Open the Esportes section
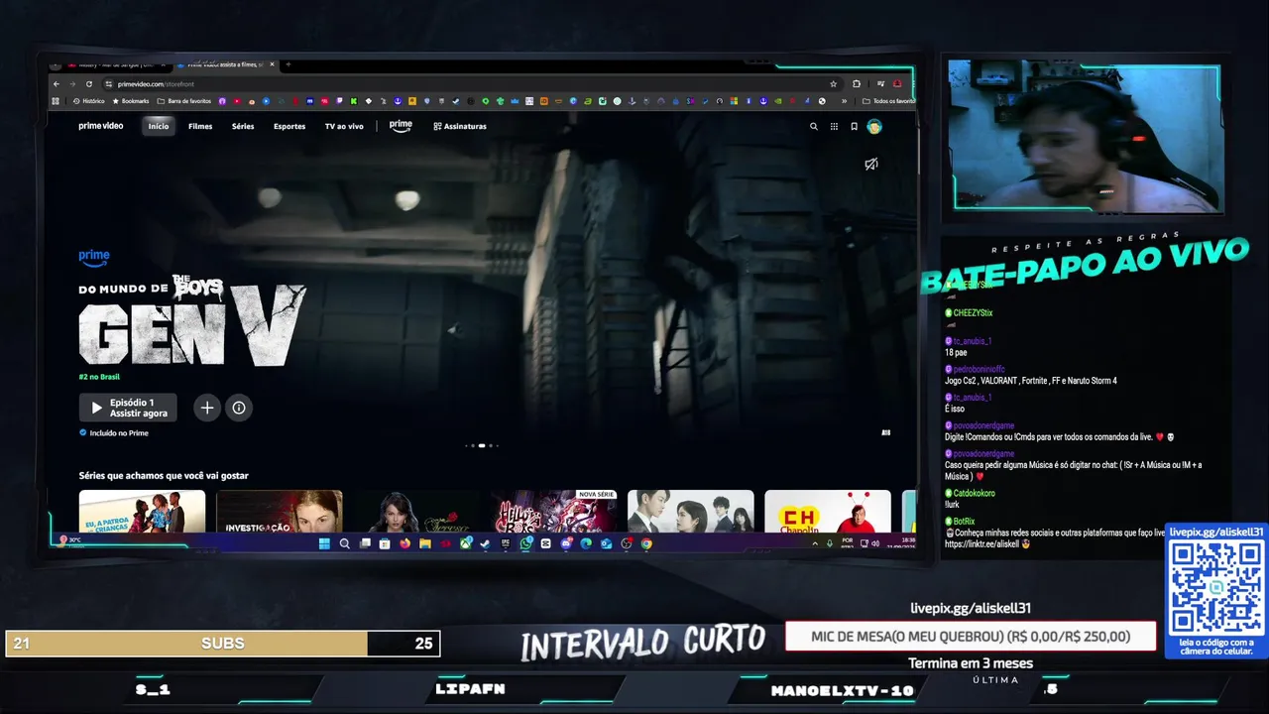Screen dimensions: 1269x714 point(289,126)
